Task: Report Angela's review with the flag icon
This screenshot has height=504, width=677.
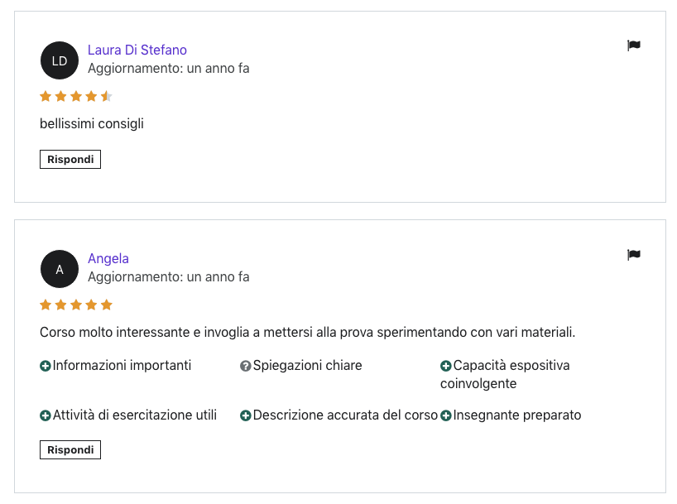Action: tap(633, 255)
